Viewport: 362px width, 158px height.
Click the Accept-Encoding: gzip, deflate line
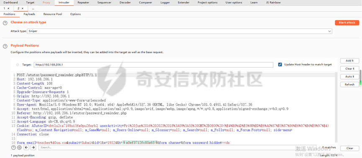[45, 117]
